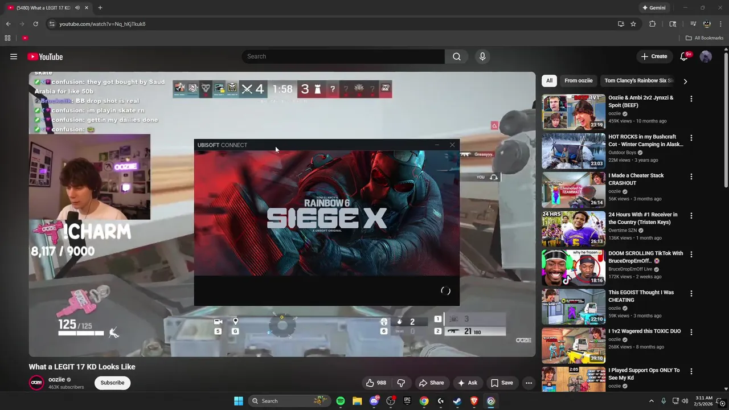Go back in browser history
The width and height of the screenshot is (729, 410).
[x=8, y=24]
